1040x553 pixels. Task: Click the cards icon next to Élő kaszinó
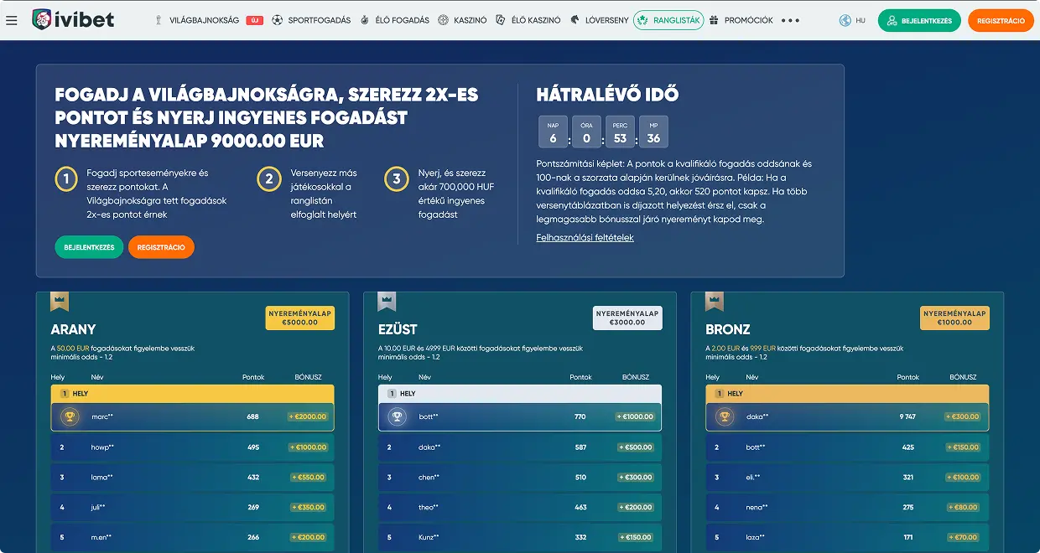[x=501, y=20]
